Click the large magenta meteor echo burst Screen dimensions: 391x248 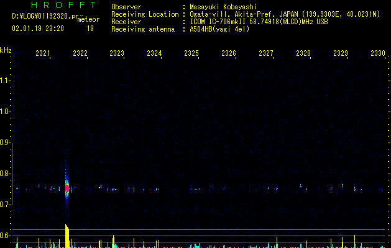point(67,188)
